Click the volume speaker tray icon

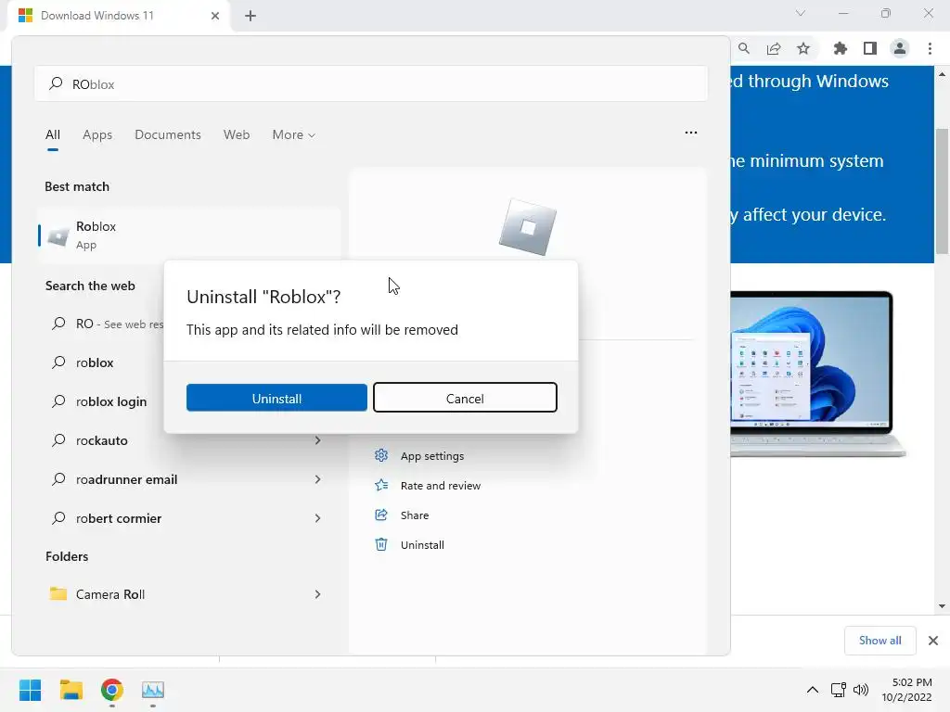click(860, 690)
